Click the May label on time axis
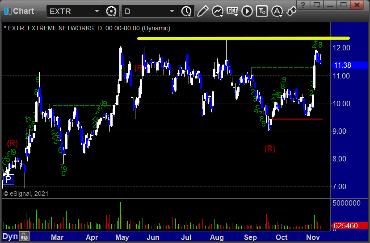The image size is (370, 243). [122, 237]
